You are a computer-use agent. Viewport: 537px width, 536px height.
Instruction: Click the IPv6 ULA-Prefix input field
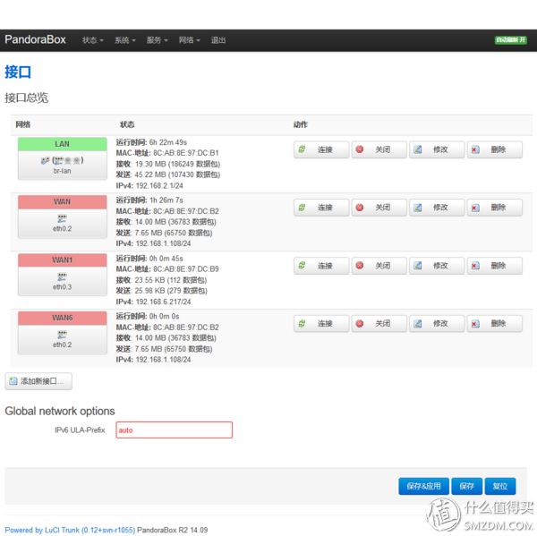pos(174,430)
